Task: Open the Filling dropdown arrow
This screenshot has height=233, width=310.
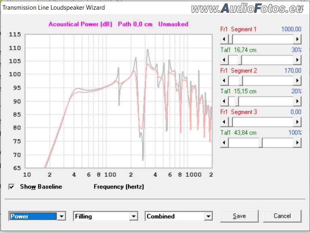Action: pos(134,216)
